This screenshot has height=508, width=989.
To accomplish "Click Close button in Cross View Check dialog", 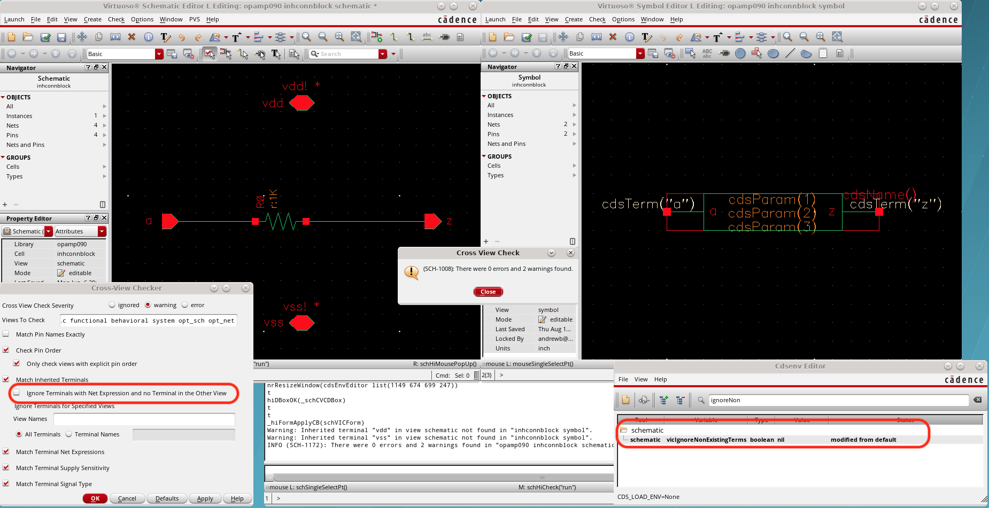I will 488,292.
